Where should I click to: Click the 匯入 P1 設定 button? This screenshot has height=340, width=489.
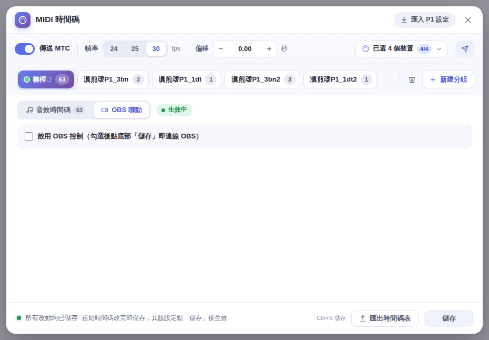tap(424, 20)
